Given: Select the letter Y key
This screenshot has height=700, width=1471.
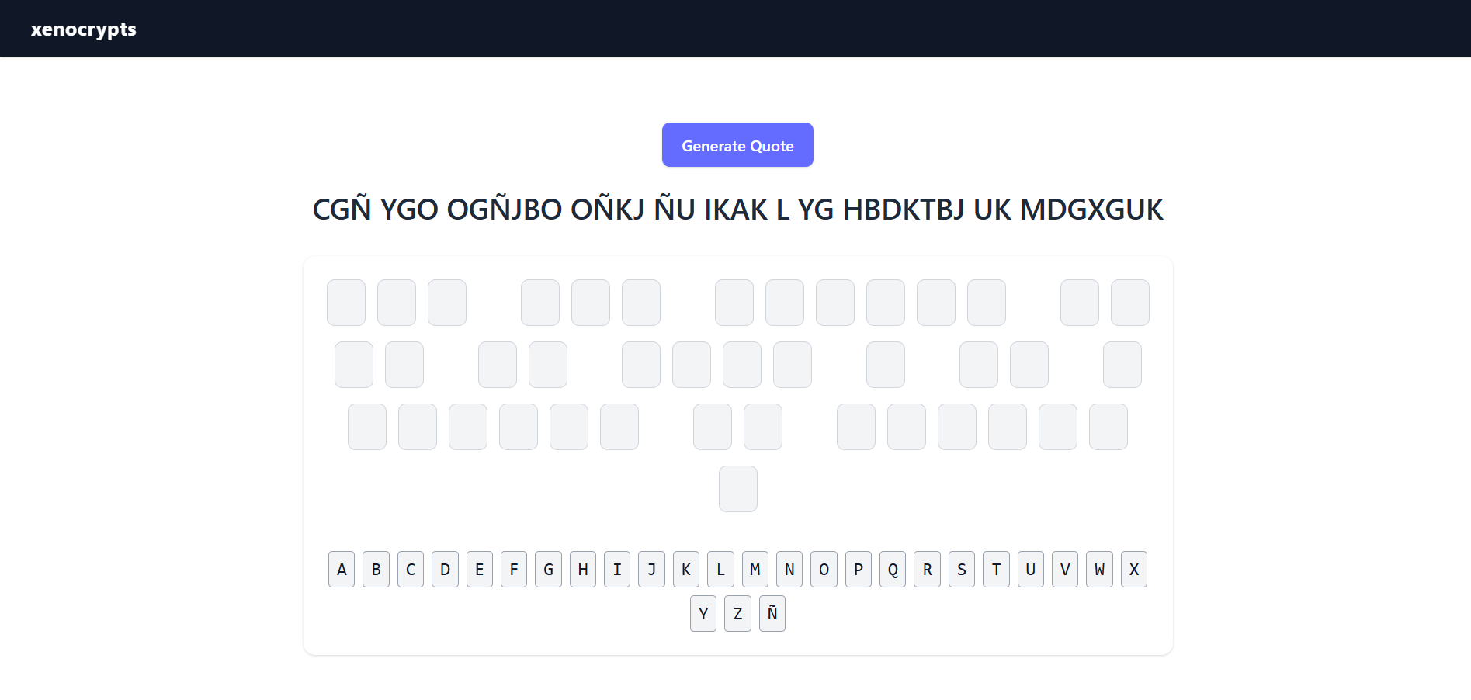Looking at the screenshot, I should click(703, 614).
